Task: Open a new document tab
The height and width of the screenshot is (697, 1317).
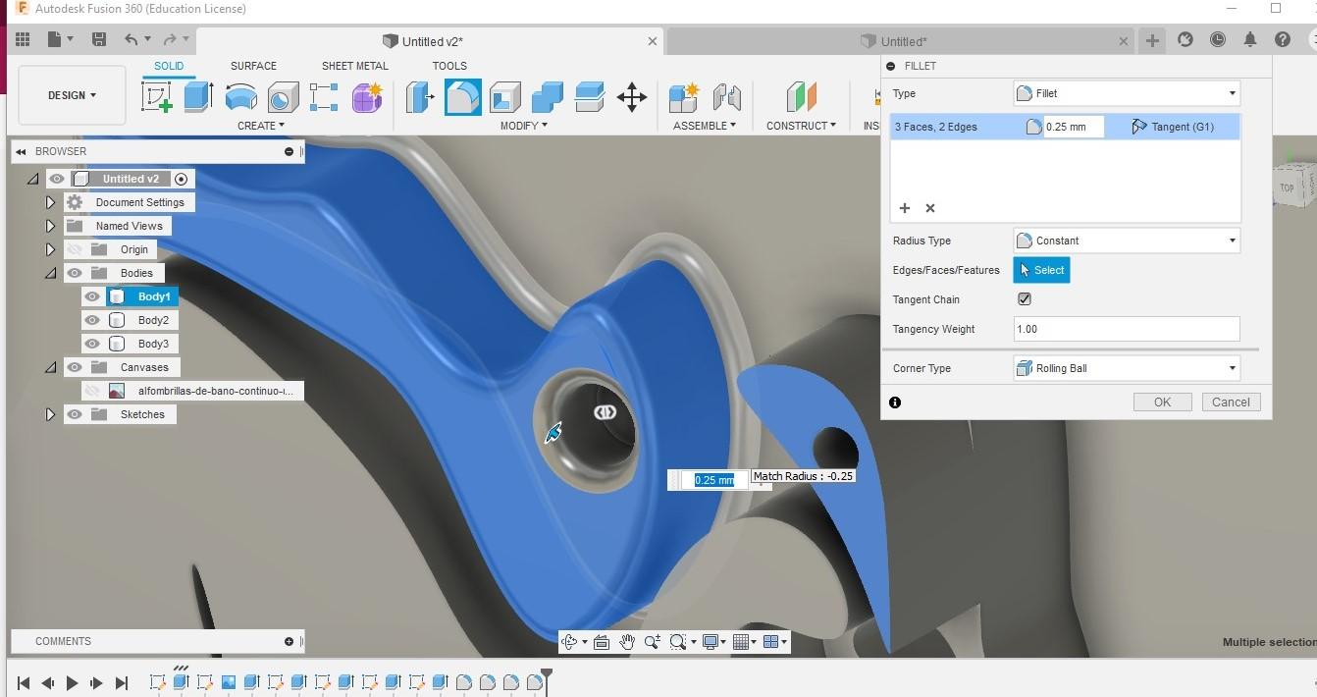Action: (x=1152, y=40)
